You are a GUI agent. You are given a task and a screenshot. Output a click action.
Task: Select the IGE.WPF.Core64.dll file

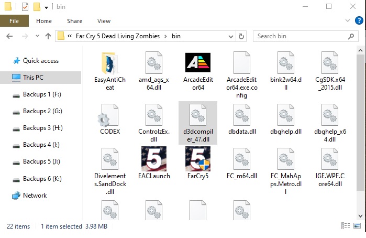330,167
